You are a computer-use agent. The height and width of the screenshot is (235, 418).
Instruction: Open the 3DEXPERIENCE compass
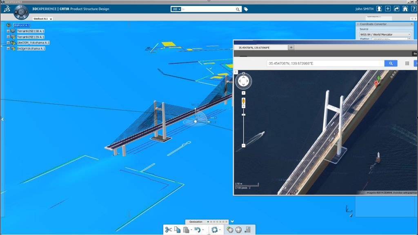(21, 12)
